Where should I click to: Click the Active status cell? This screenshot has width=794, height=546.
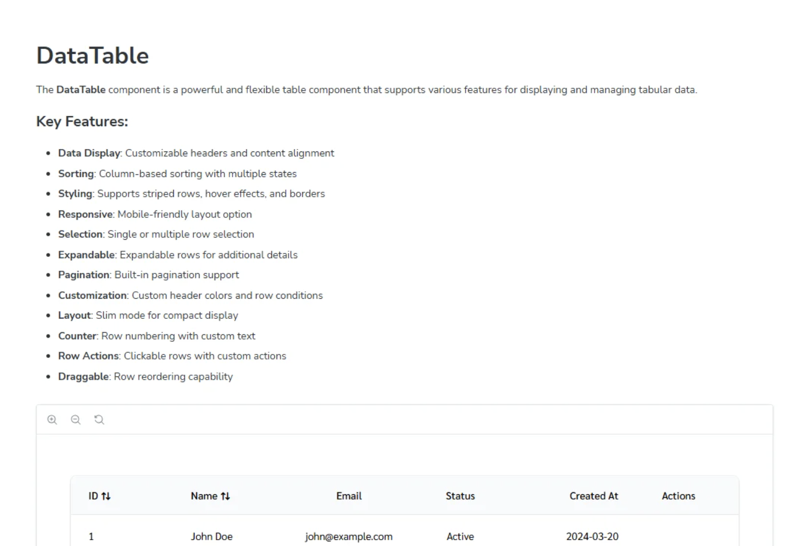pyautogui.click(x=460, y=537)
